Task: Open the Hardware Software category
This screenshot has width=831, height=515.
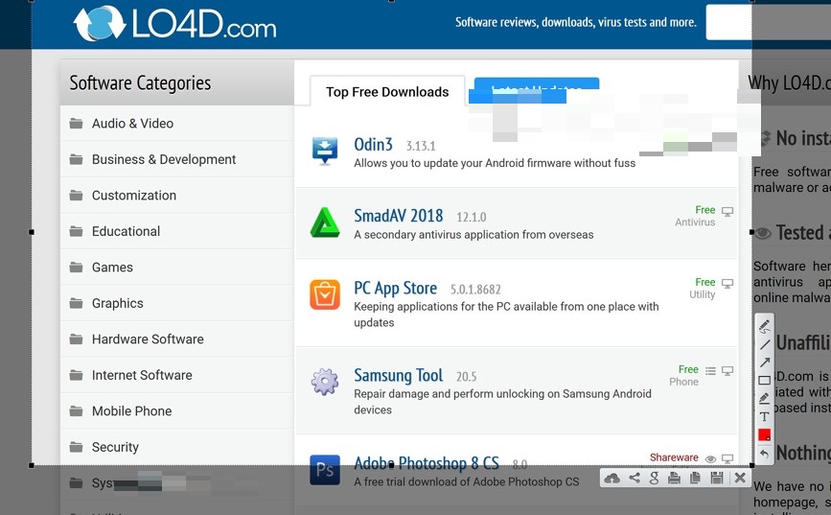Action: point(148,339)
